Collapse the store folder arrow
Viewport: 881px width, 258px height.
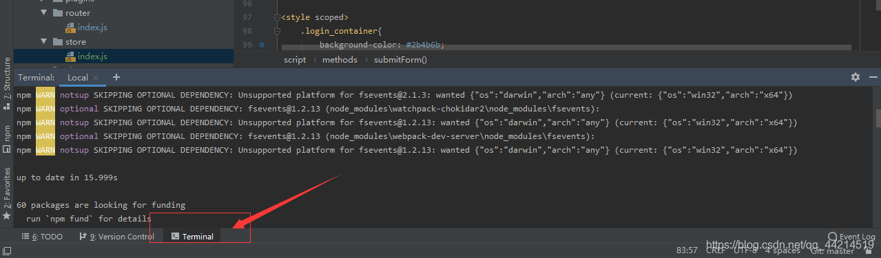(x=43, y=42)
